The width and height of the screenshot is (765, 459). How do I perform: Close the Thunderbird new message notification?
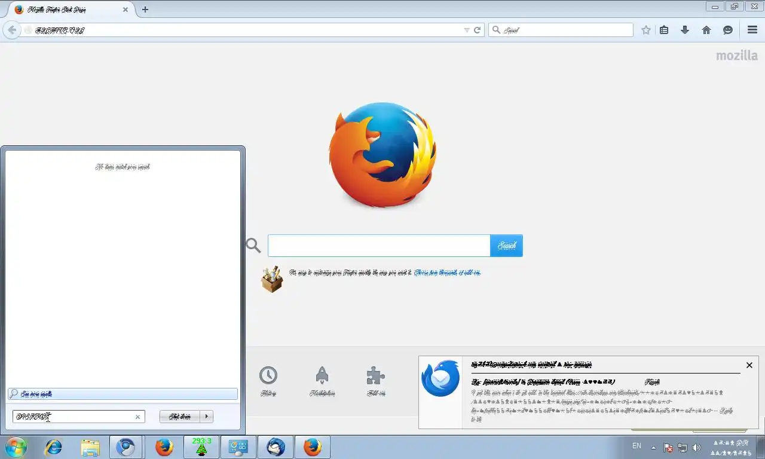click(749, 365)
